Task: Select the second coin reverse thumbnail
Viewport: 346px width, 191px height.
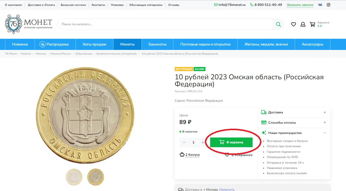Action: (x=95, y=177)
